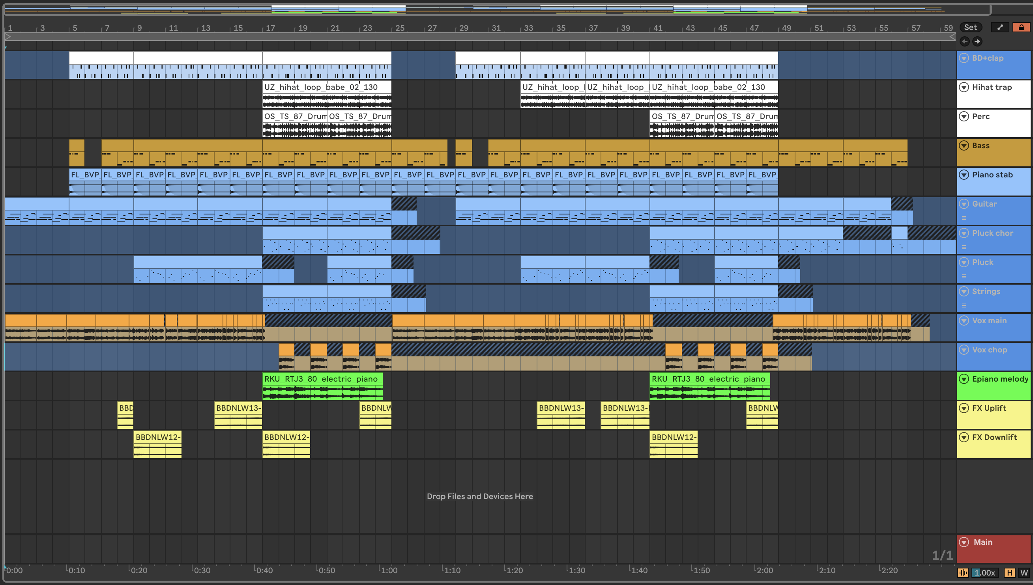Adjust the 1.00x track zoom field
Screen dimensions: 1033x585
[x=984, y=572]
